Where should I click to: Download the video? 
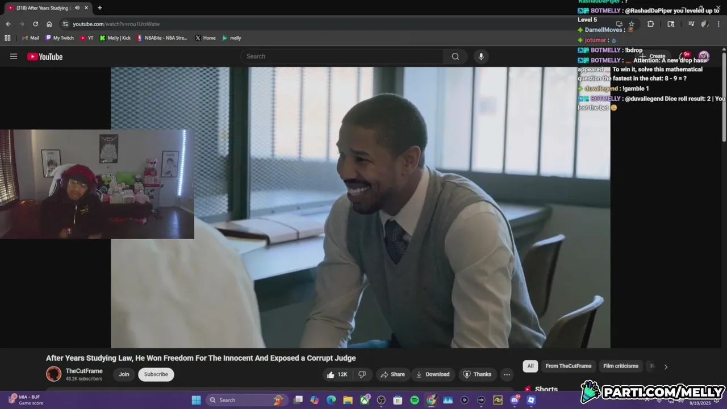(x=433, y=374)
